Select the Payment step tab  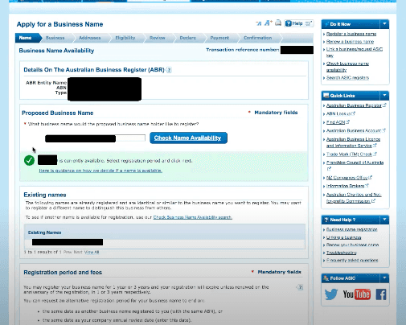[219, 38]
